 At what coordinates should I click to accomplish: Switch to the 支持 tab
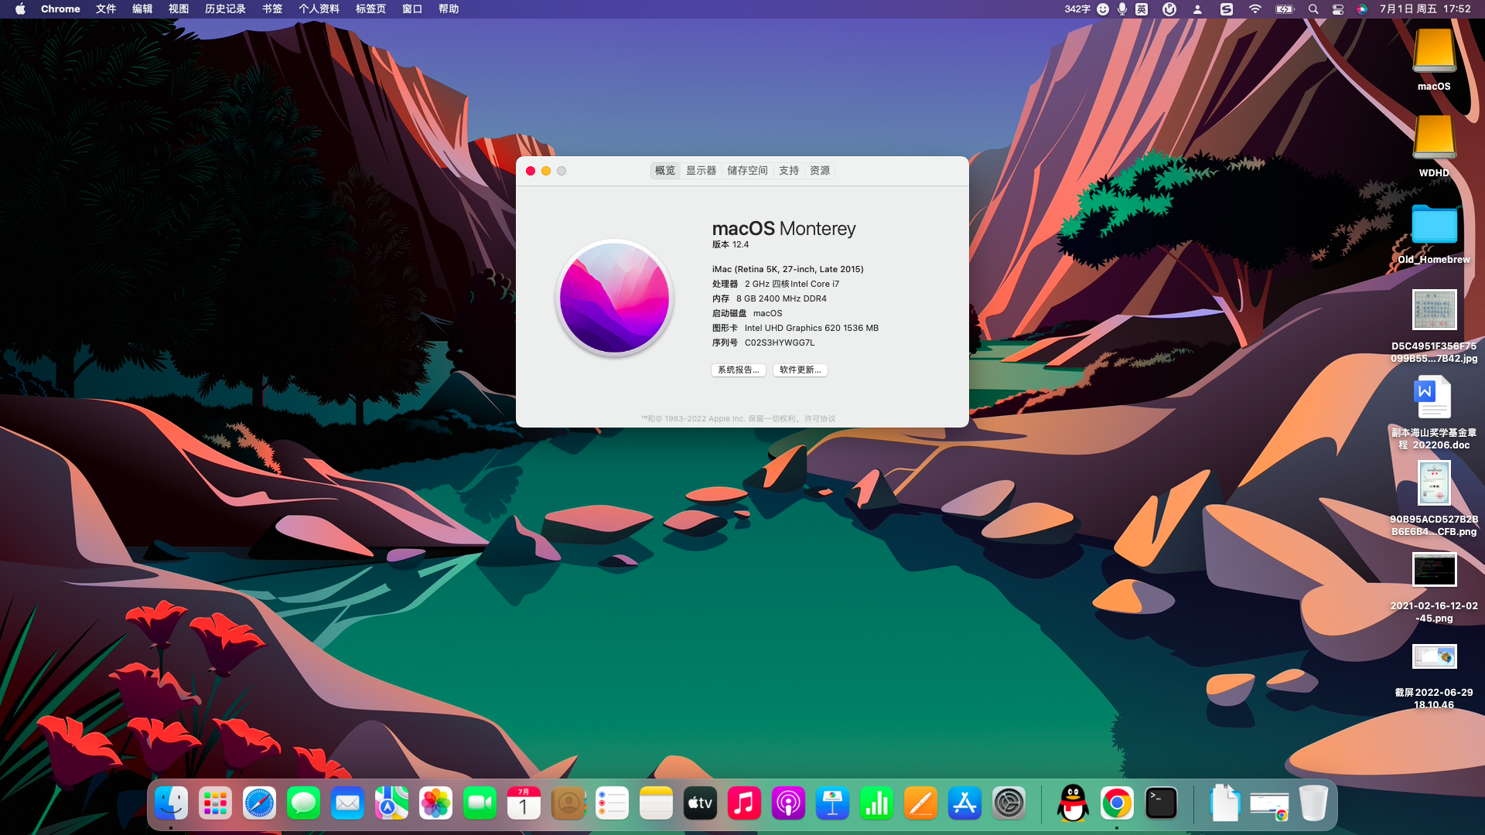pos(789,171)
